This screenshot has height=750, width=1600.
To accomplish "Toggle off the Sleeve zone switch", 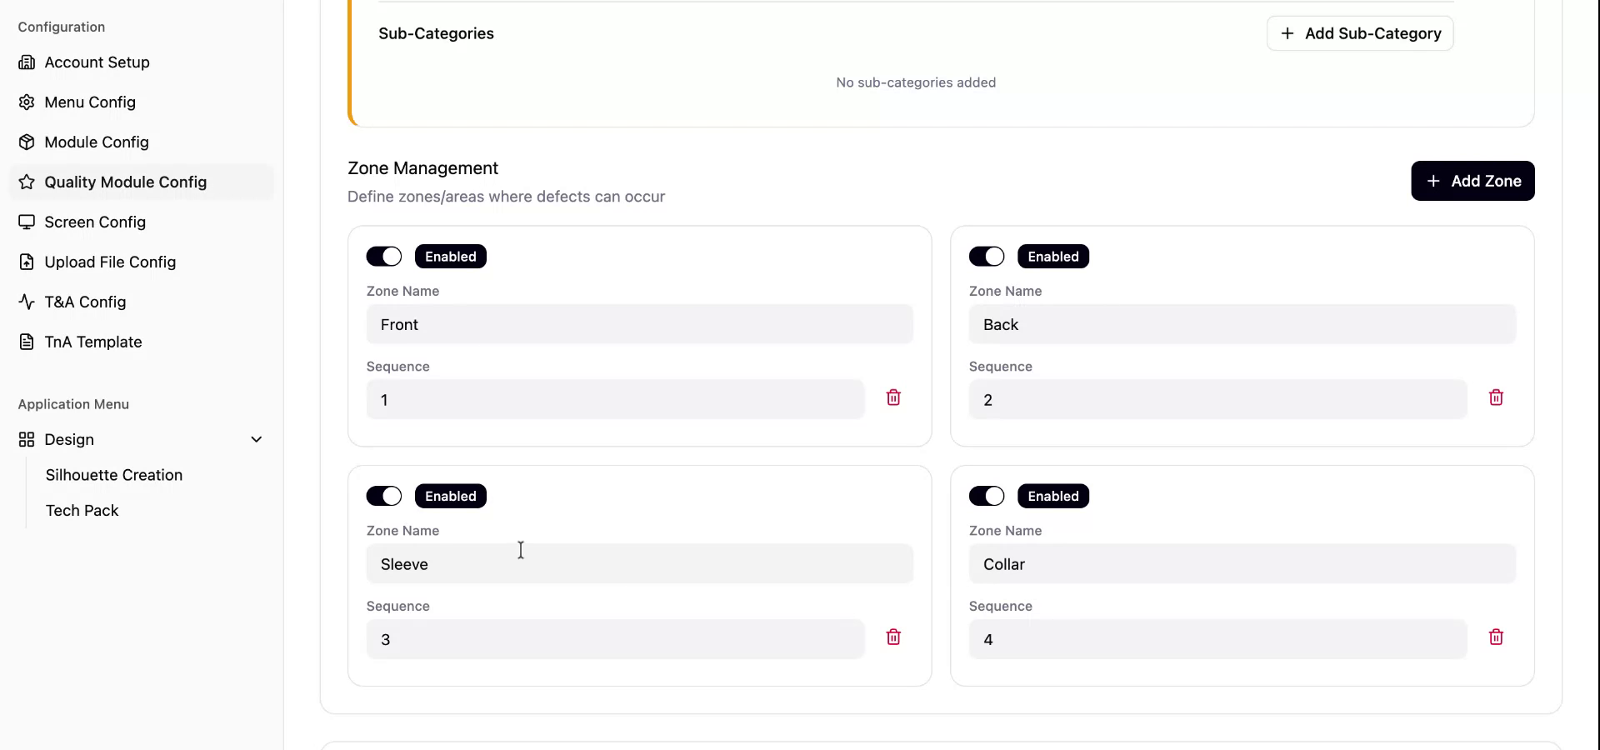I will (x=384, y=496).
